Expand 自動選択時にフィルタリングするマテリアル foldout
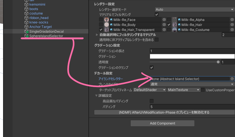The width and height of the screenshot is (235, 137). pos(97,35)
